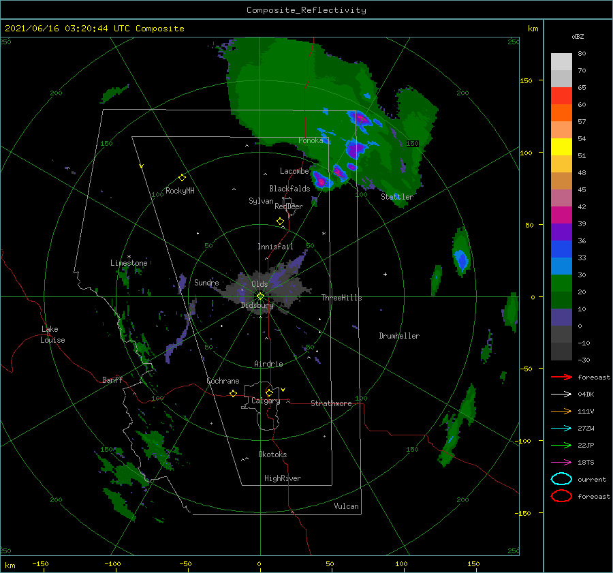Viewport: 613px width, 573px height.
Task: Click the Sundre town label
Action: (206, 282)
